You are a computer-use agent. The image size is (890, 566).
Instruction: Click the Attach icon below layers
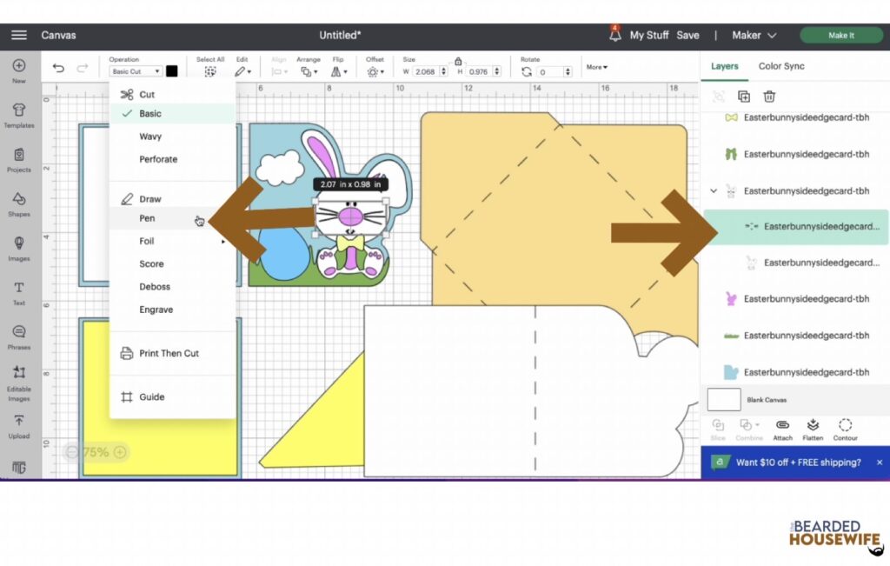coord(782,426)
